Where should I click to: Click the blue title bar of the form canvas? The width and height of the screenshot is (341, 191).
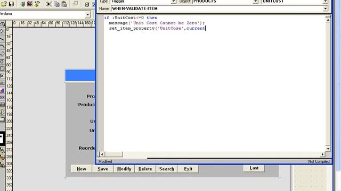(80, 75)
